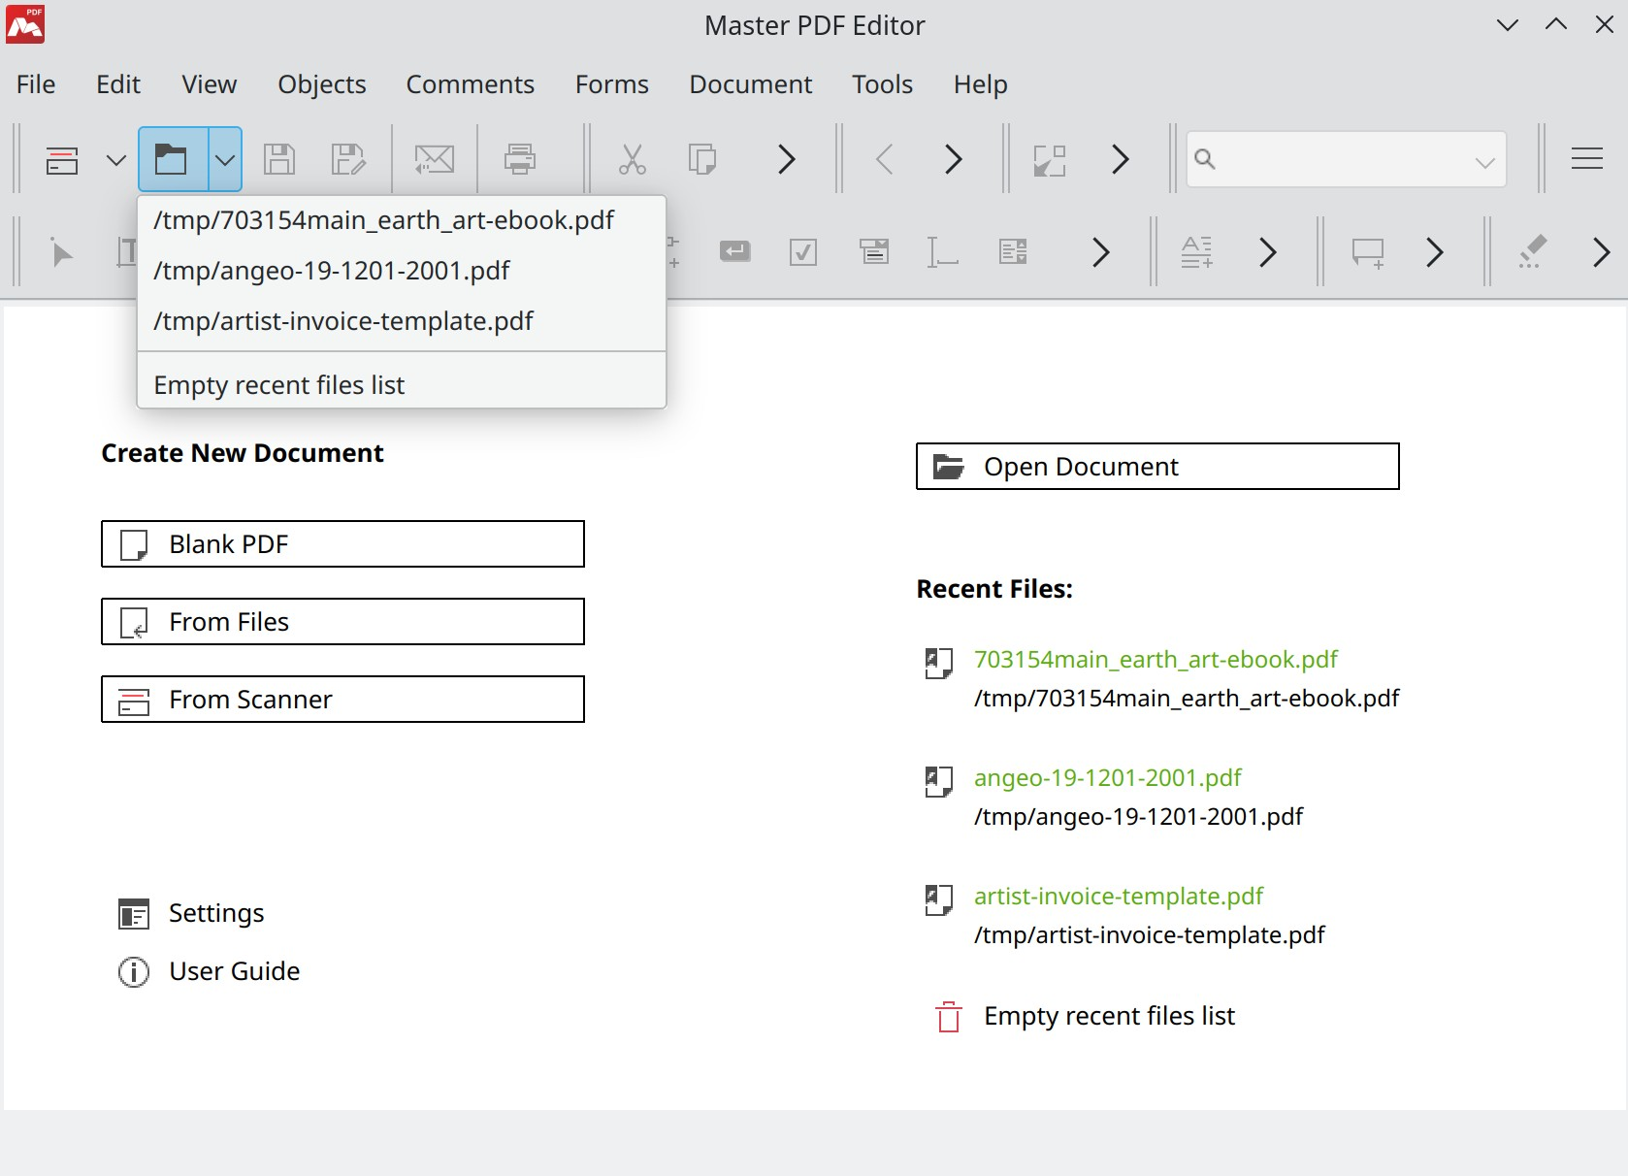Click the Blank PDF button

[x=342, y=544]
